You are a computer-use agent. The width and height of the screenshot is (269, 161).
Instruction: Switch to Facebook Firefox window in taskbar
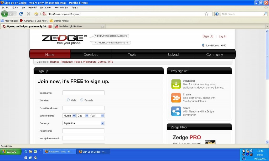click(x=59, y=152)
